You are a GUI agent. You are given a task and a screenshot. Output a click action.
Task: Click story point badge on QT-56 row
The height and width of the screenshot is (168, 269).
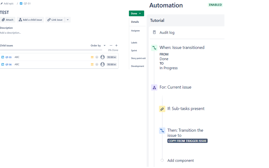click(97, 65)
